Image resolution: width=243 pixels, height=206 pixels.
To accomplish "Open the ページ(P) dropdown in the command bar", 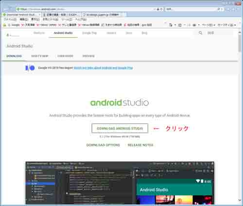I will pyautogui.click(x=208, y=25).
